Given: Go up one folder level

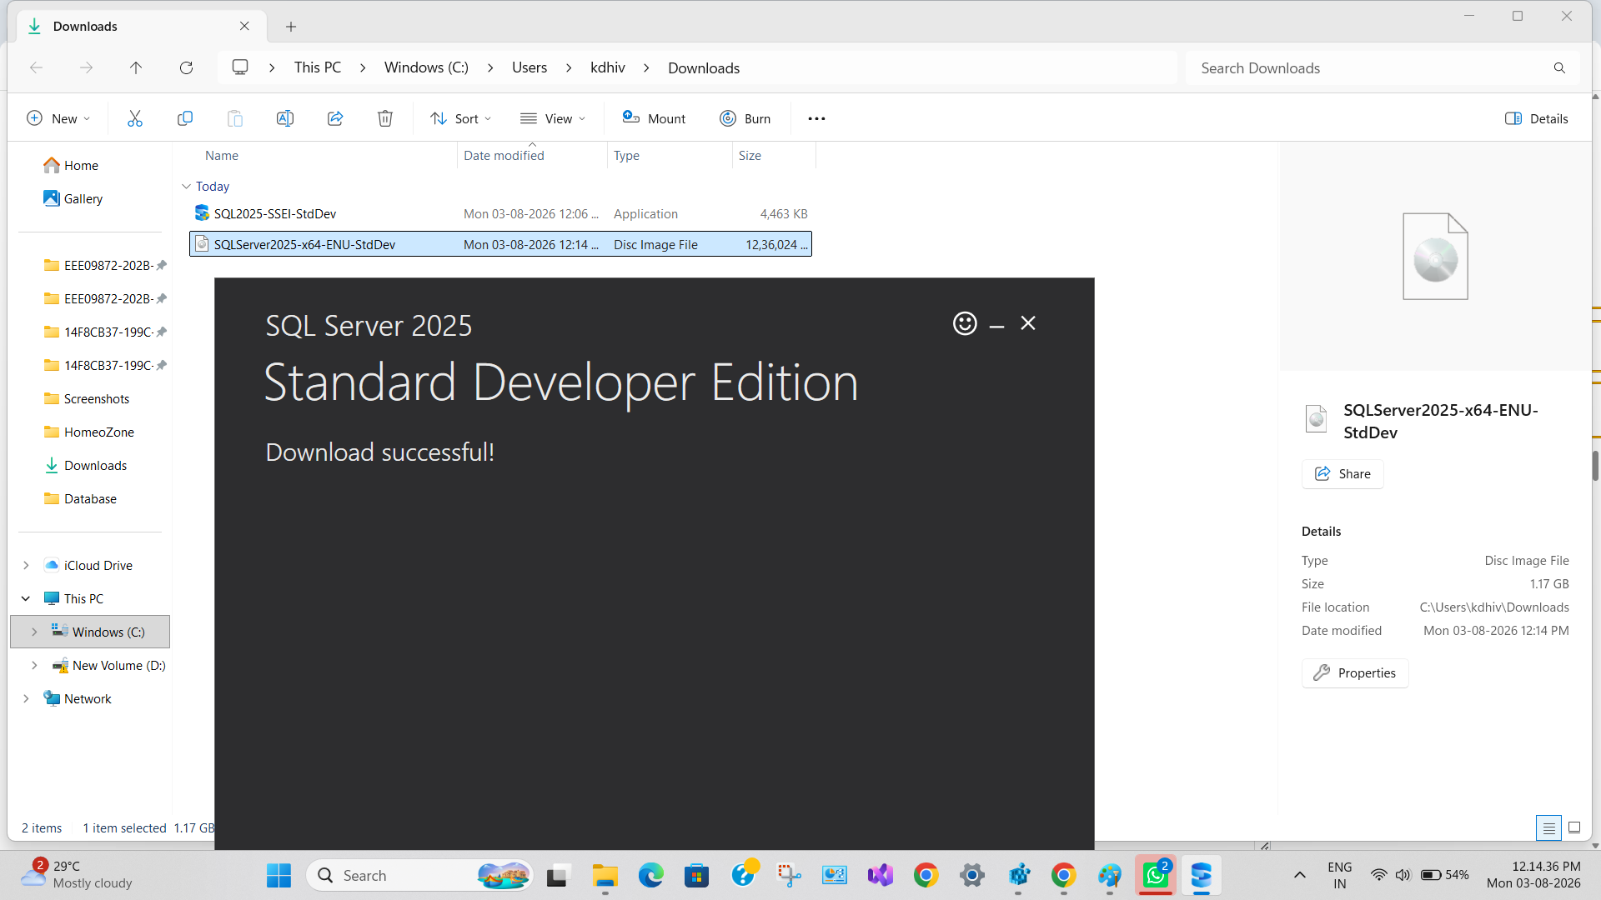Looking at the screenshot, I should pos(136,67).
